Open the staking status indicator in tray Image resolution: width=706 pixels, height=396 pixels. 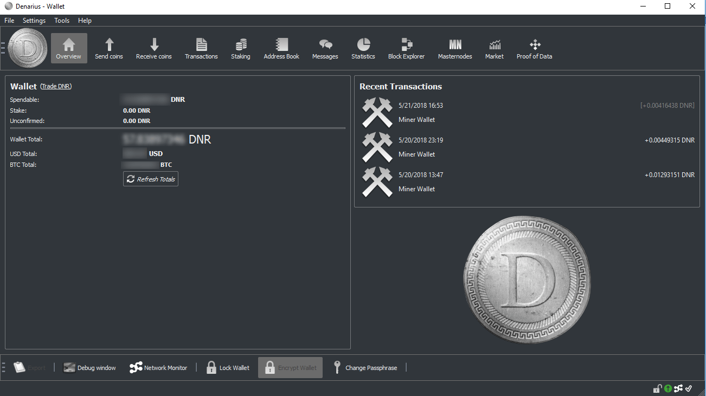click(668, 388)
